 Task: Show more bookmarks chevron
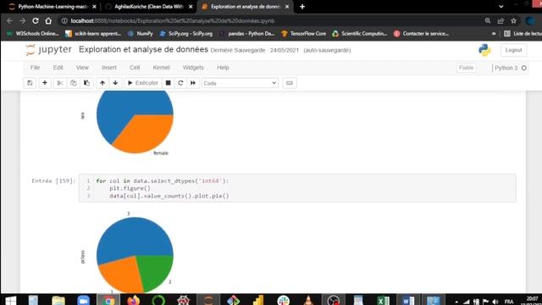[x=494, y=34]
